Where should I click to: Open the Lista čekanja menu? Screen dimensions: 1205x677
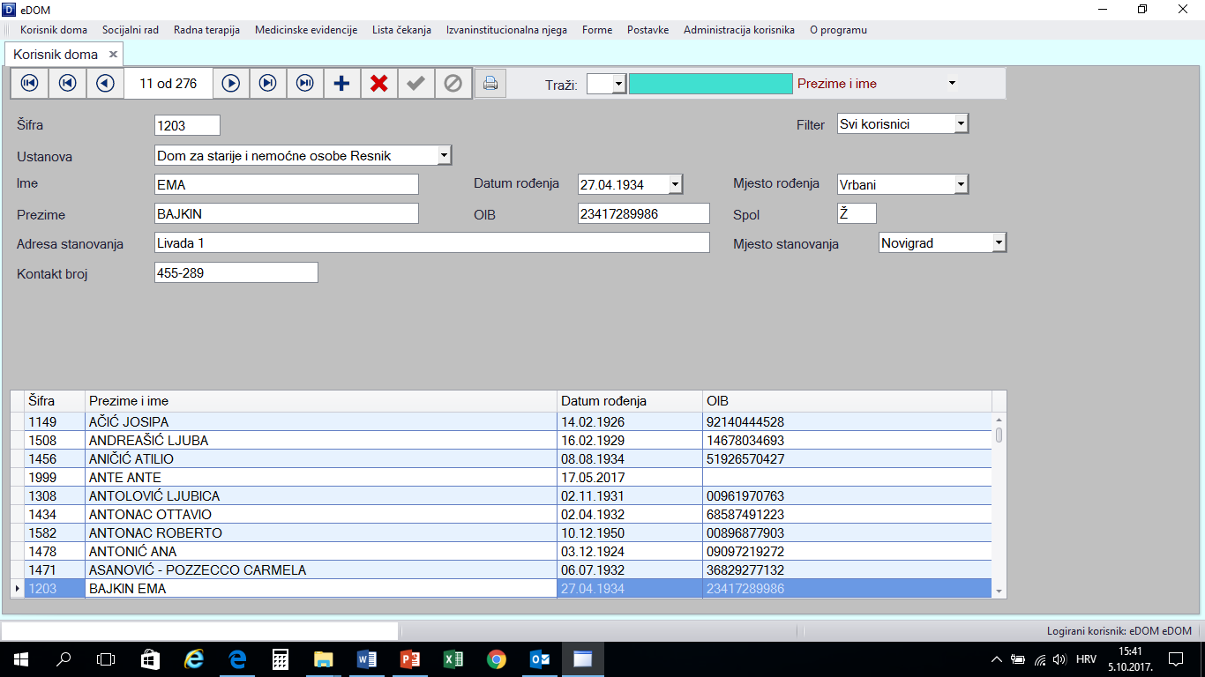(x=401, y=30)
